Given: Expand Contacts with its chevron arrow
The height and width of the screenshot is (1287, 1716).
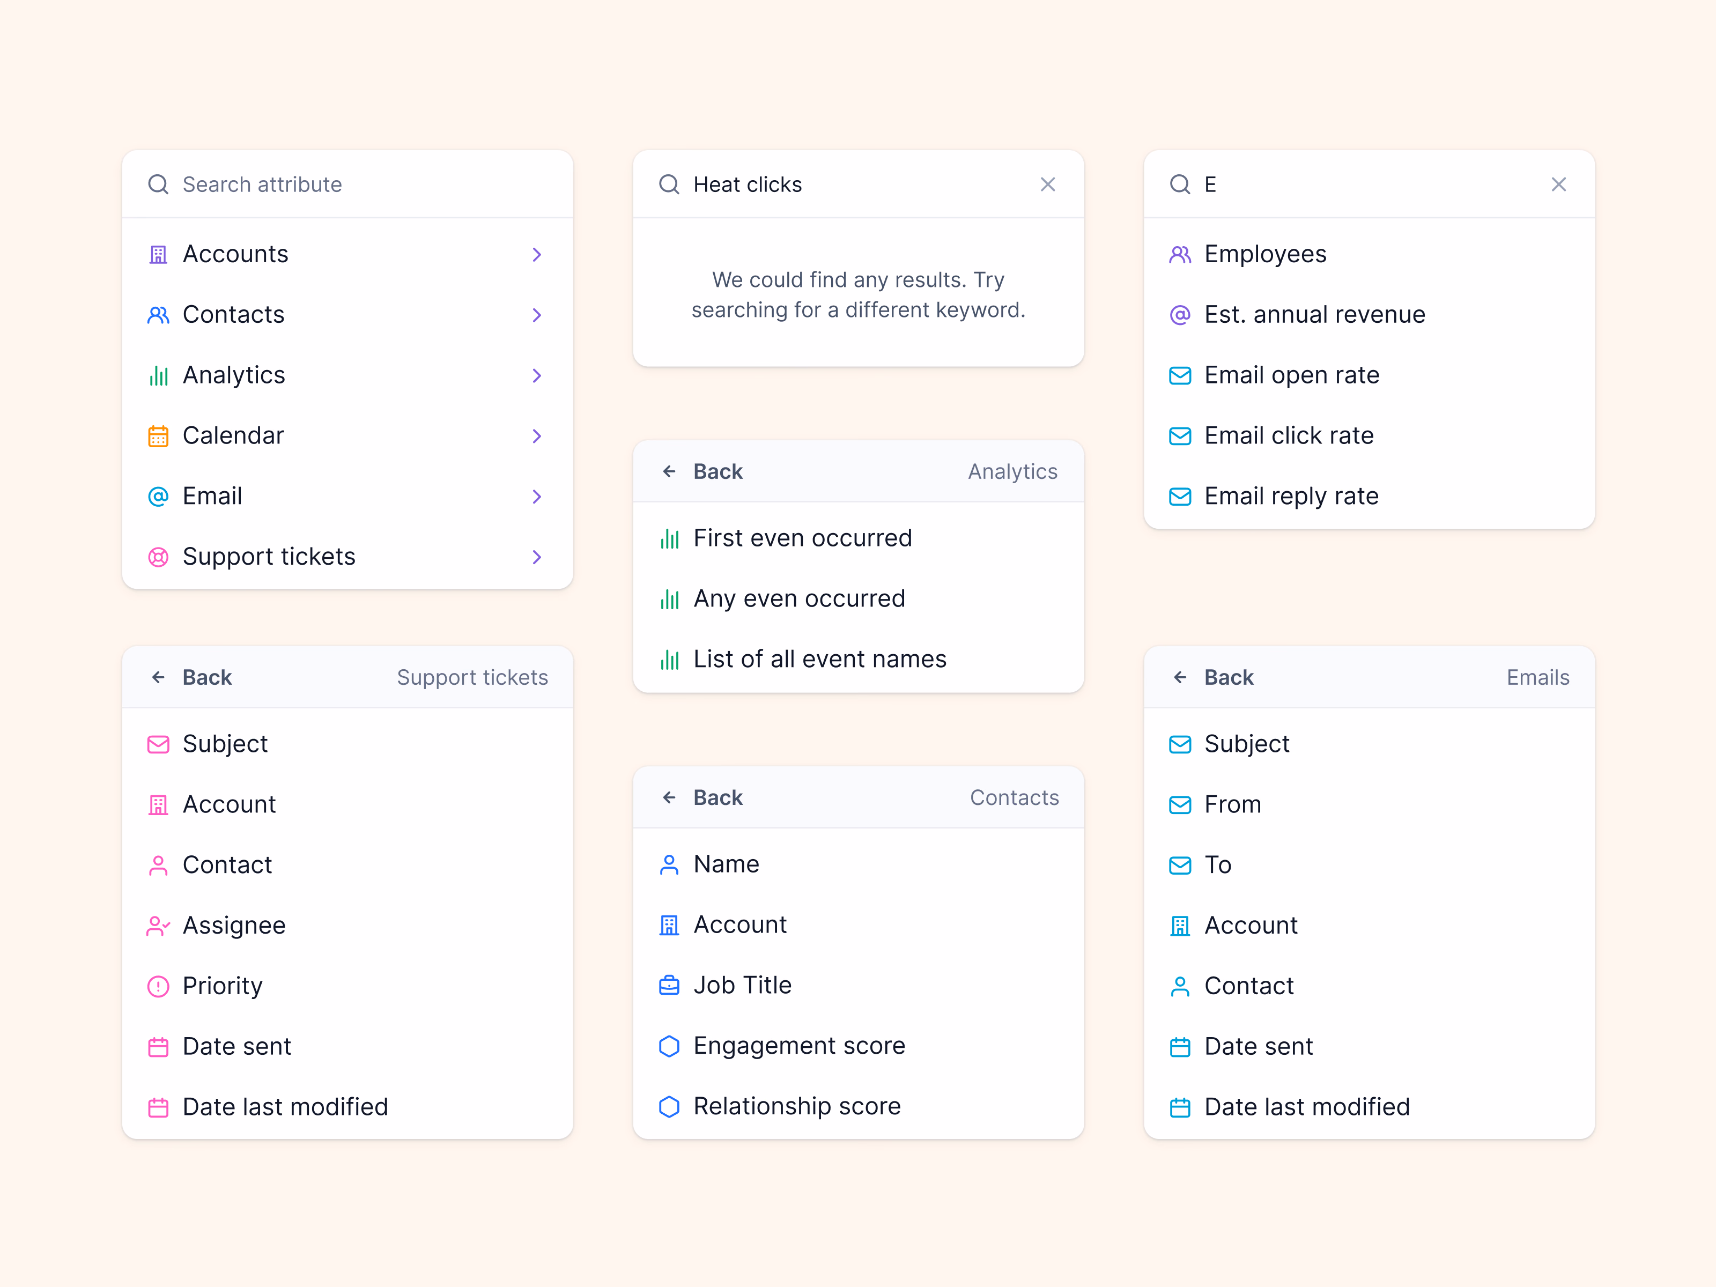Looking at the screenshot, I should click(537, 315).
